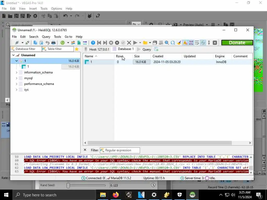
Task: Click the Database filter input
Action: [x=26, y=49]
